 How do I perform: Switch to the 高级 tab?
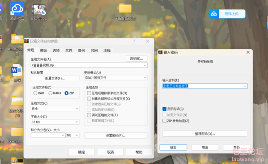click(43, 50)
